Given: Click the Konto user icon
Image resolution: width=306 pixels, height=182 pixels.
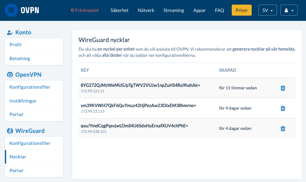Looking at the screenshot, I should tap(10, 33).
